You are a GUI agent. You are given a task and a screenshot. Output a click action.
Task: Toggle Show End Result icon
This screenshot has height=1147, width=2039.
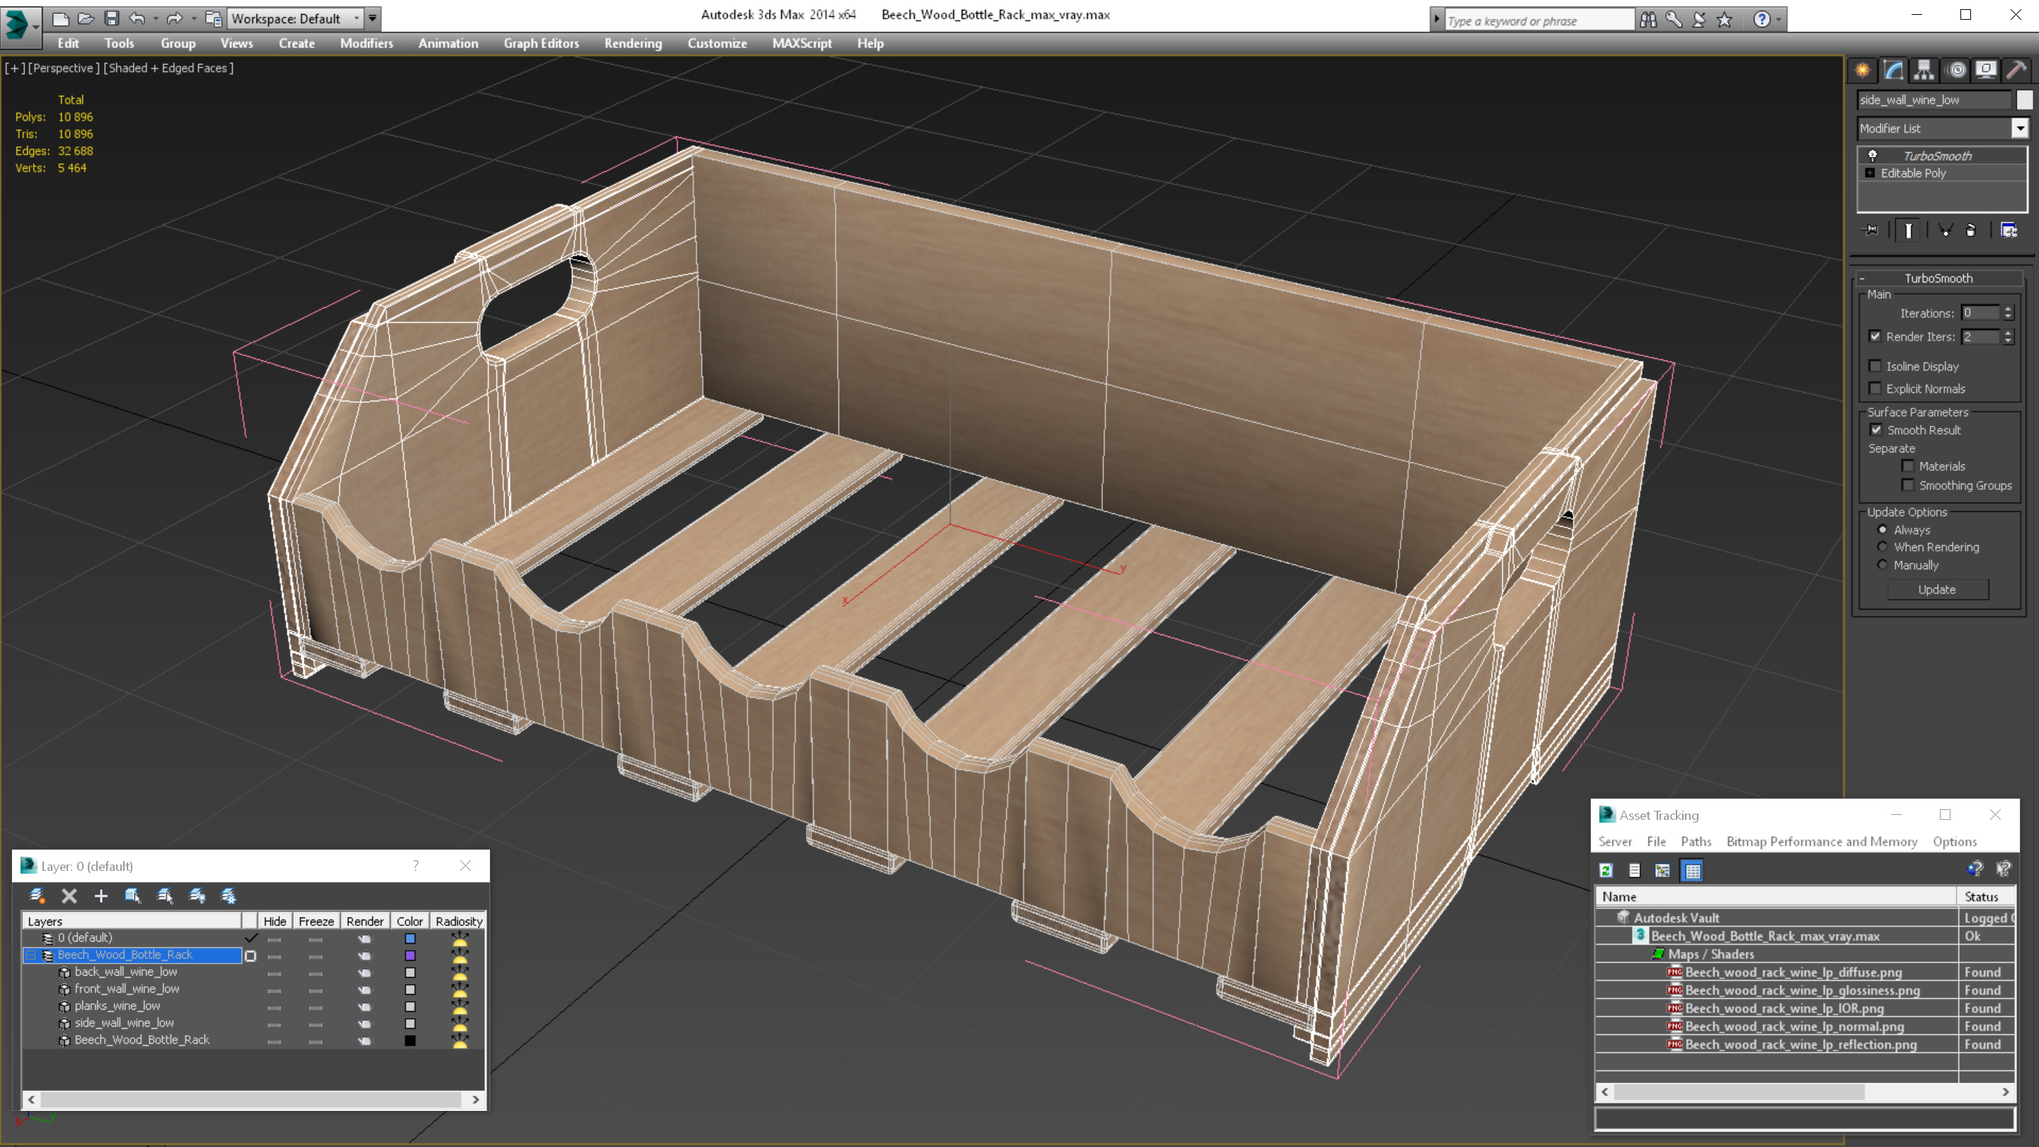tap(1909, 230)
